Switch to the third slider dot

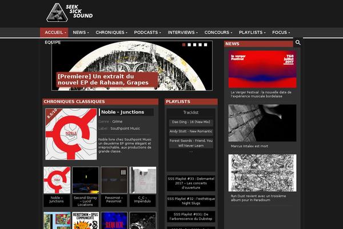pyautogui.click(x=195, y=45)
